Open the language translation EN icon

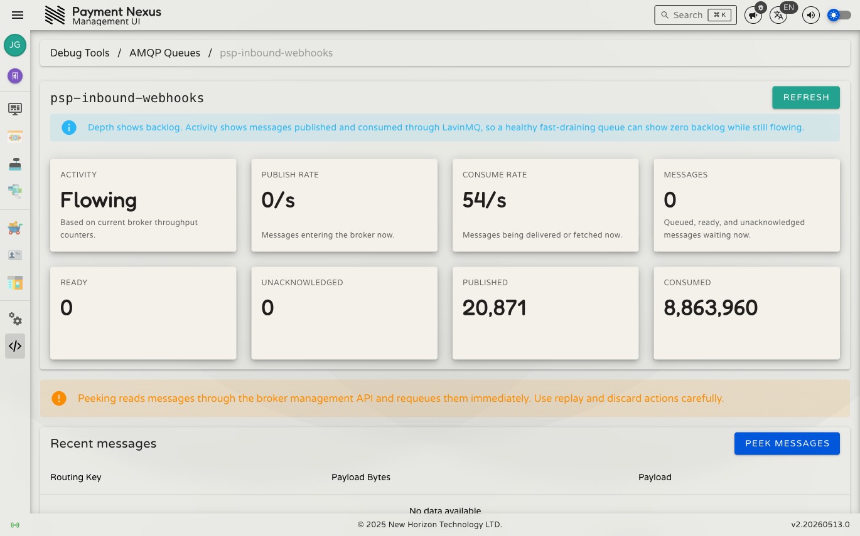coord(778,15)
